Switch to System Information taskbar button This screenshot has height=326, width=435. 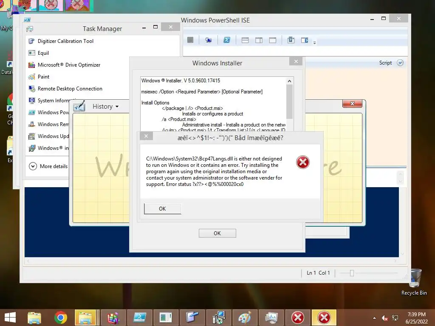[x=166, y=318]
